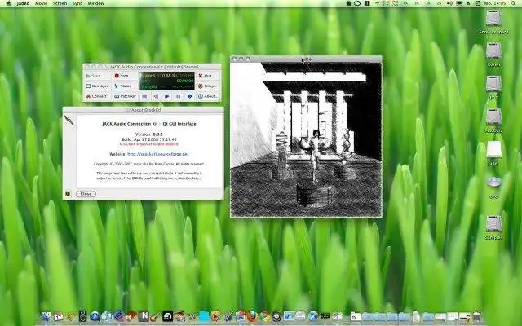Open Finder from the Dock
The height and width of the screenshot is (326, 522).
pos(46,316)
